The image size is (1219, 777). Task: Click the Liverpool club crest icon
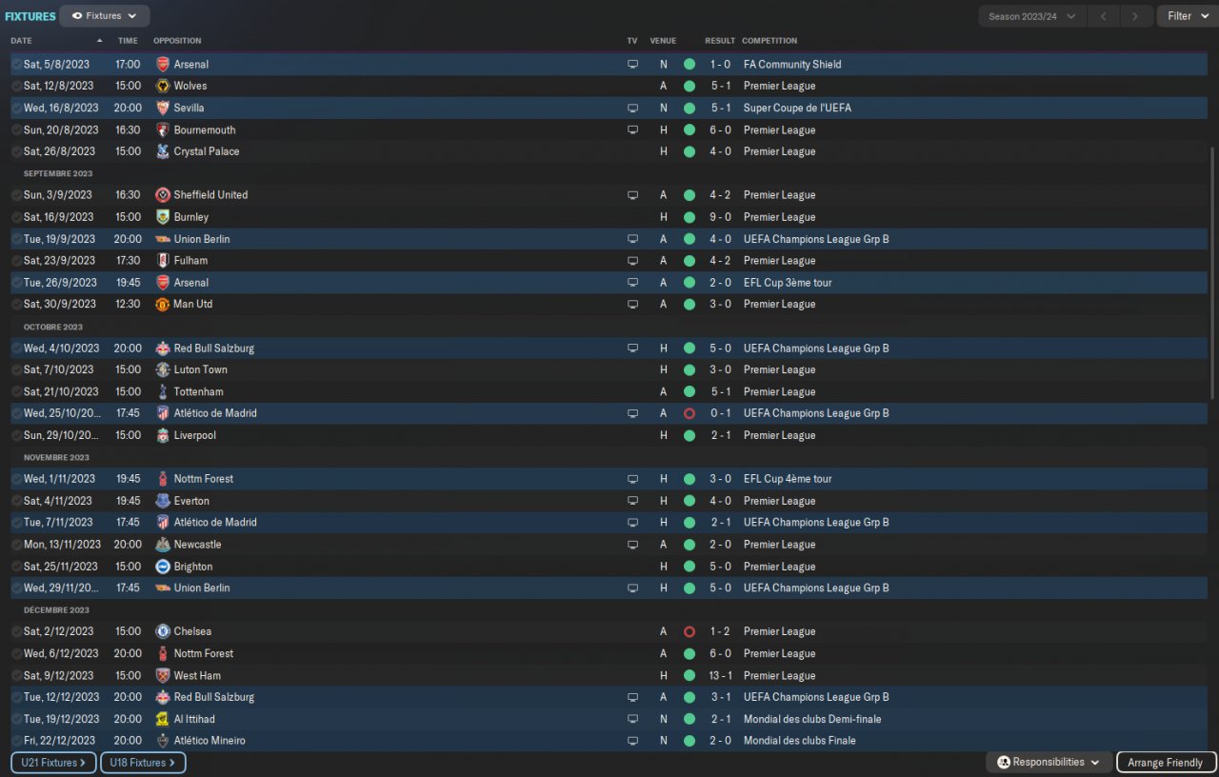coord(163,435)
